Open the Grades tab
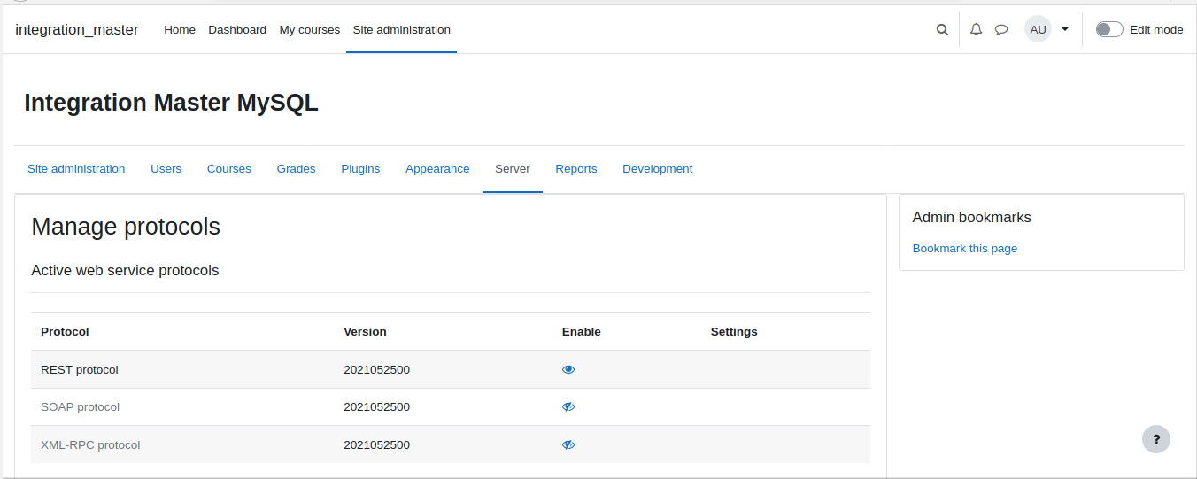The height and width of the screenshot is (479, 1197). tap(296, 168)
